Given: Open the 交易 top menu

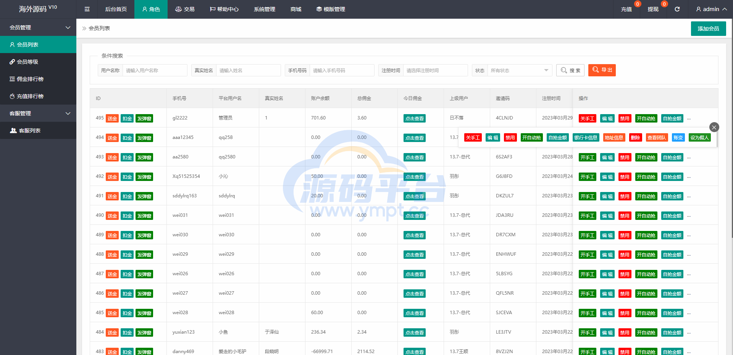Looking at the screenshot, I should (x=185, y=9).
